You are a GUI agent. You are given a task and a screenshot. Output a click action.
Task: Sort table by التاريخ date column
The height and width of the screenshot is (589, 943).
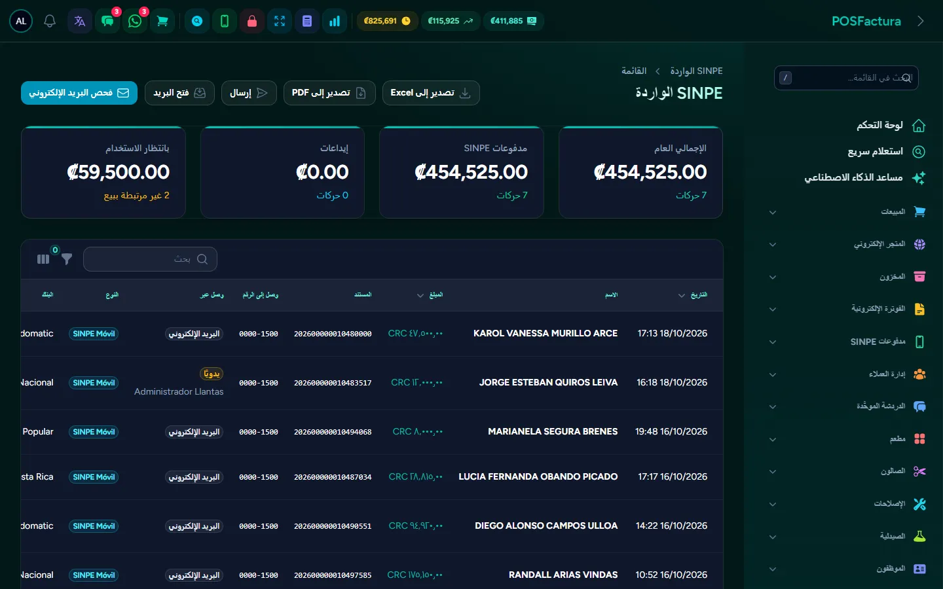pos(693,295)
